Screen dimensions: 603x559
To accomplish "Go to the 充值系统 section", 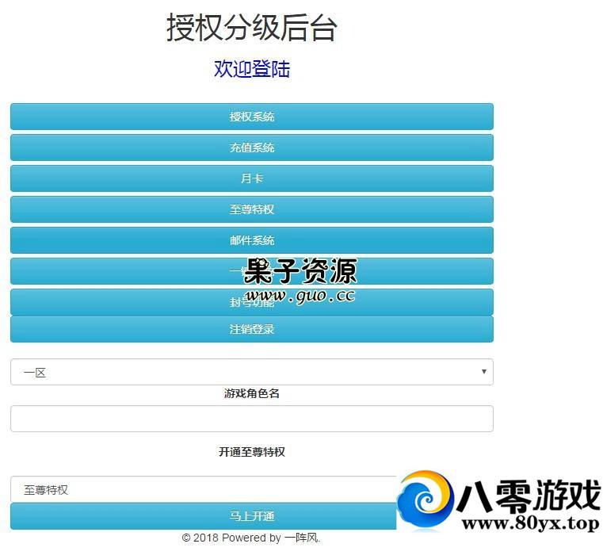I will pyautogui.click(x=251, y=147).
